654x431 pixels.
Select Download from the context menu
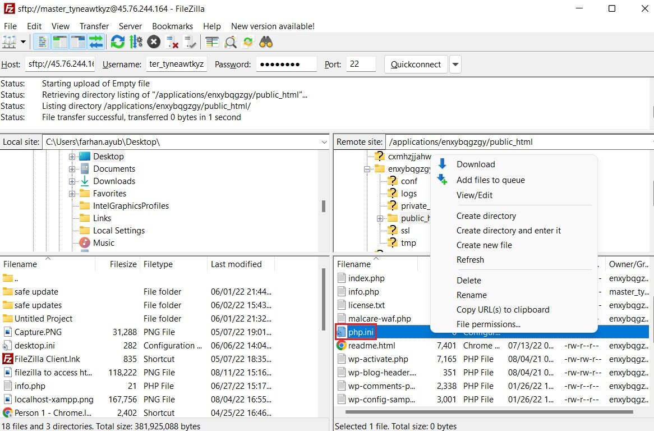[x=514, y=164]
